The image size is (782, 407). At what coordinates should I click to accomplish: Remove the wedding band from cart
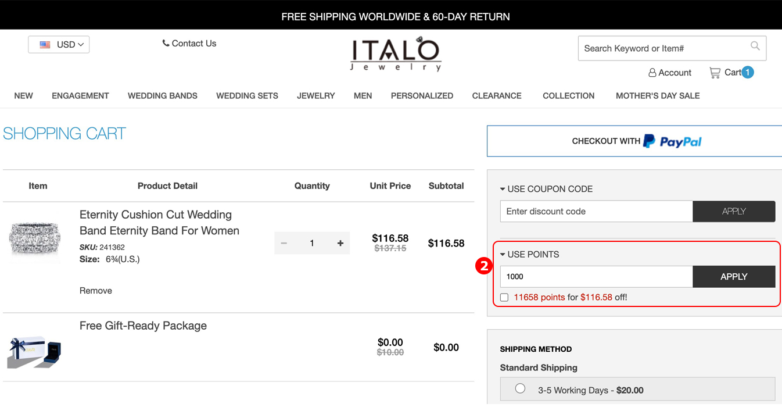96,291
